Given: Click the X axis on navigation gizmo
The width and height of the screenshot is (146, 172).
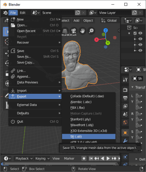Looking at the screenshot, I should pos(97,40).
